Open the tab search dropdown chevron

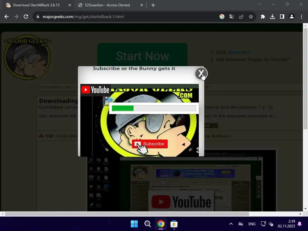(x=260, y=4)
